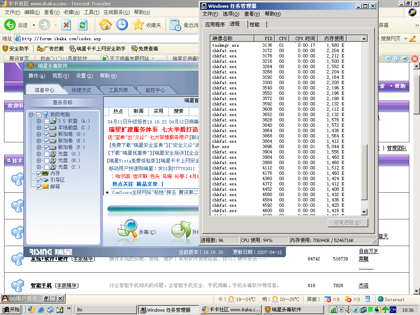Click the 技术 section collapse icon on forum
Viewport: 420px width, 315px height.
point(9,160)
